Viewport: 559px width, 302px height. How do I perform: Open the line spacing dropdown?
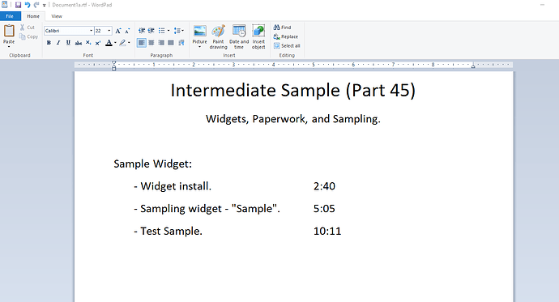point(179,31)
